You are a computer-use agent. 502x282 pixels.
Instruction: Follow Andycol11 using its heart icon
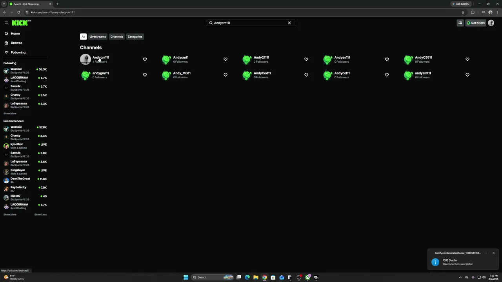pyautogui.click(x=387, y=75)
